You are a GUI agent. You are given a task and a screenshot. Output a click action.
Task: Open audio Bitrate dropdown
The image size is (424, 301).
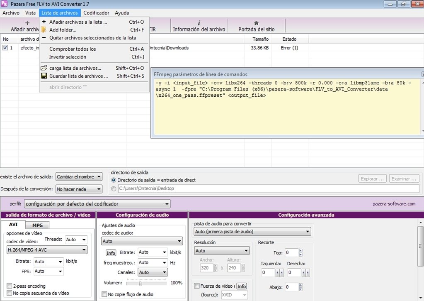153,252
